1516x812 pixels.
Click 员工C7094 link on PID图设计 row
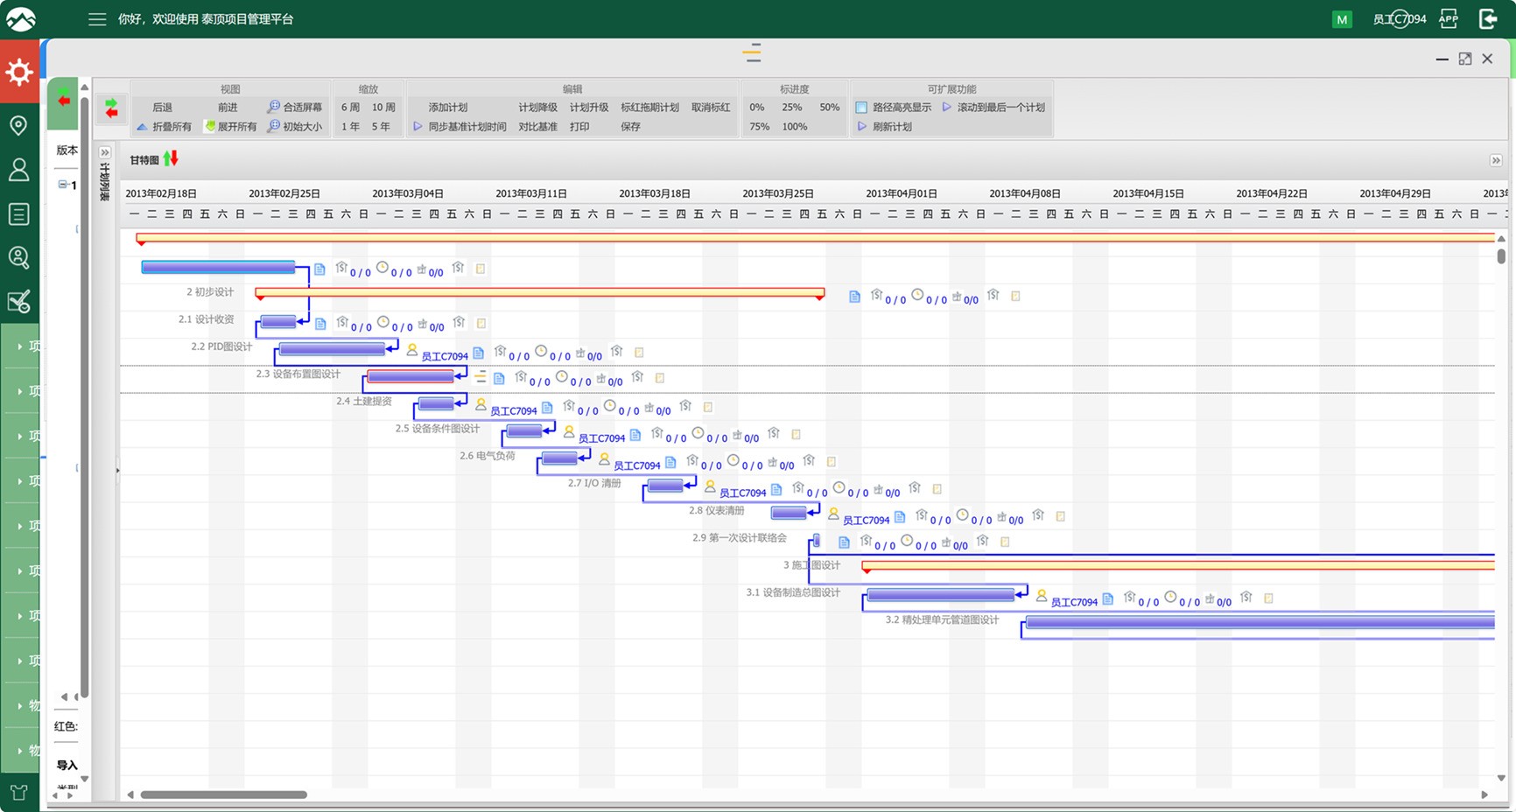[444, 356]
